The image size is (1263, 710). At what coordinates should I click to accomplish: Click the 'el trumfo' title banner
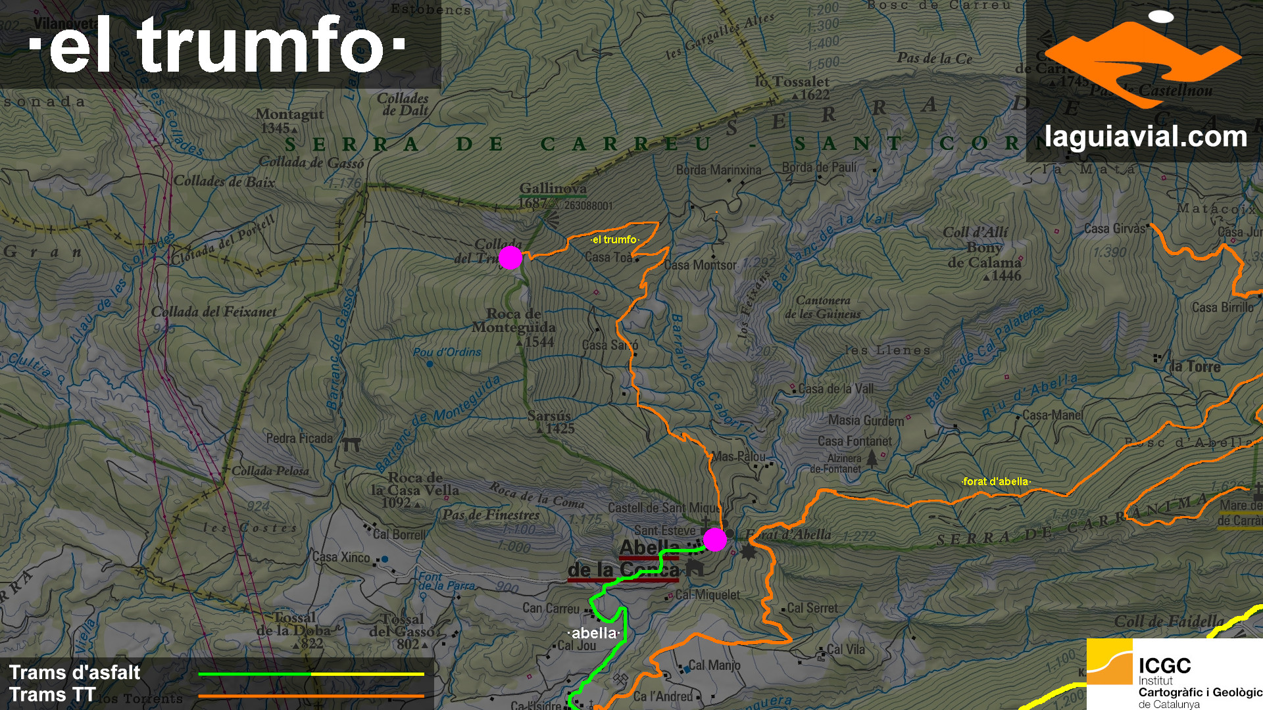click(217, 45)
